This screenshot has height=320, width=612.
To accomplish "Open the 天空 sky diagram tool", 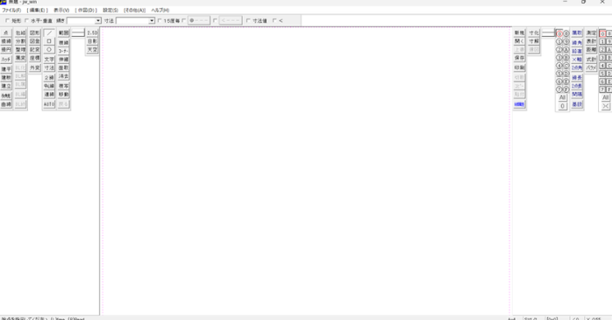I will click(x=92, y=50).
